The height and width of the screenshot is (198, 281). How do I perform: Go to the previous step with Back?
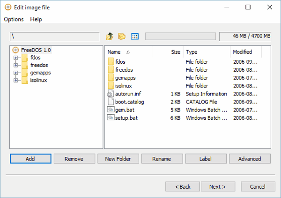[183, 187]
